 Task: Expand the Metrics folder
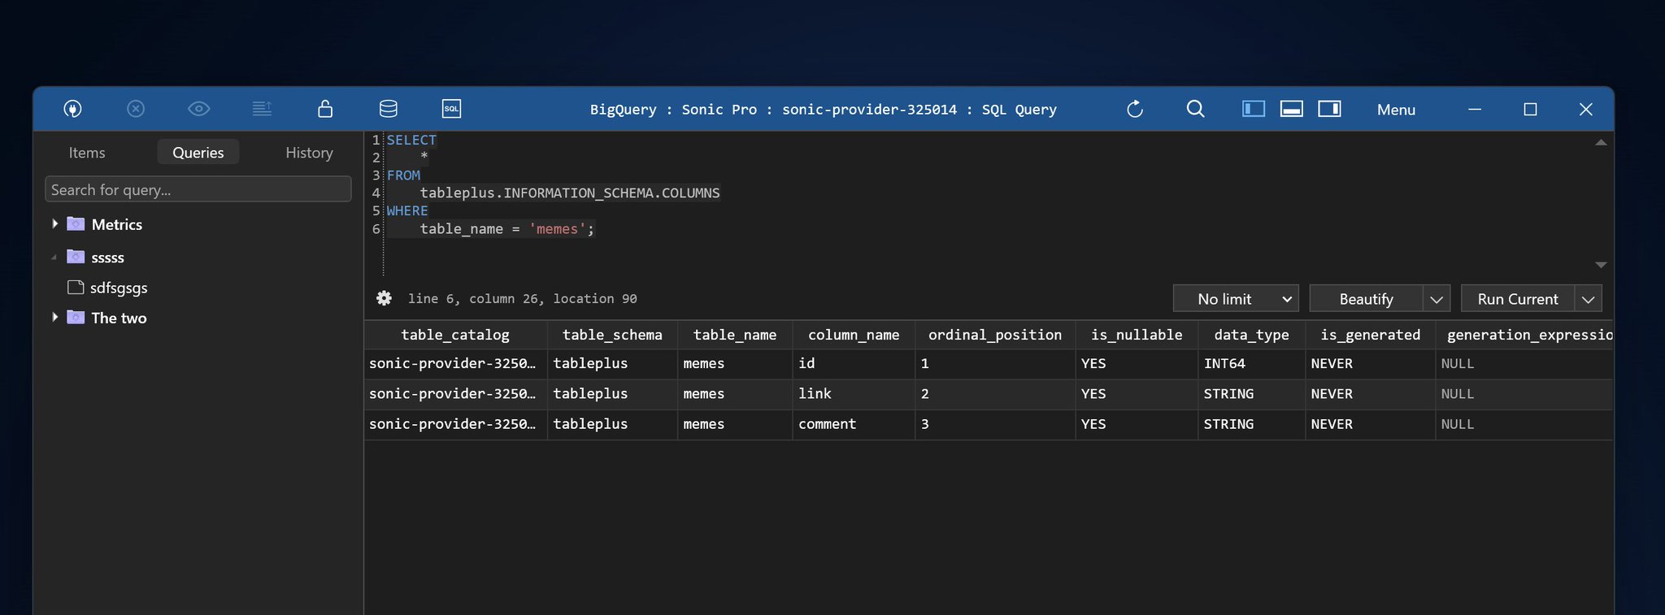tap(54, 224)
